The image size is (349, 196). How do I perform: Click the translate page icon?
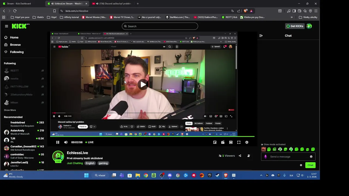pyautogui.click(x=232, y=11)
